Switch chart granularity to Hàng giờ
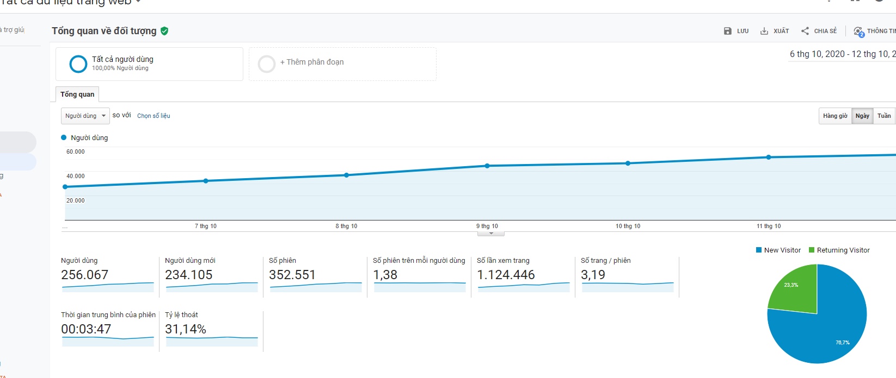This screenshot has width=896, height=378. point(835,116)
